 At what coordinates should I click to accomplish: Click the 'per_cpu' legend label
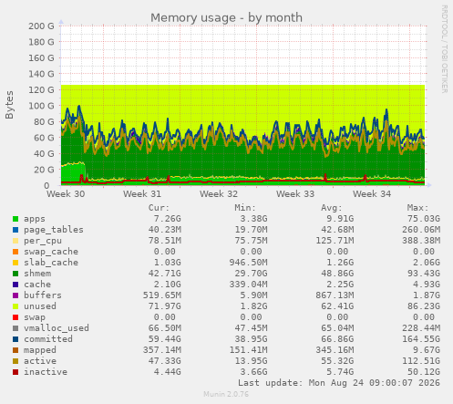(43, 241)
